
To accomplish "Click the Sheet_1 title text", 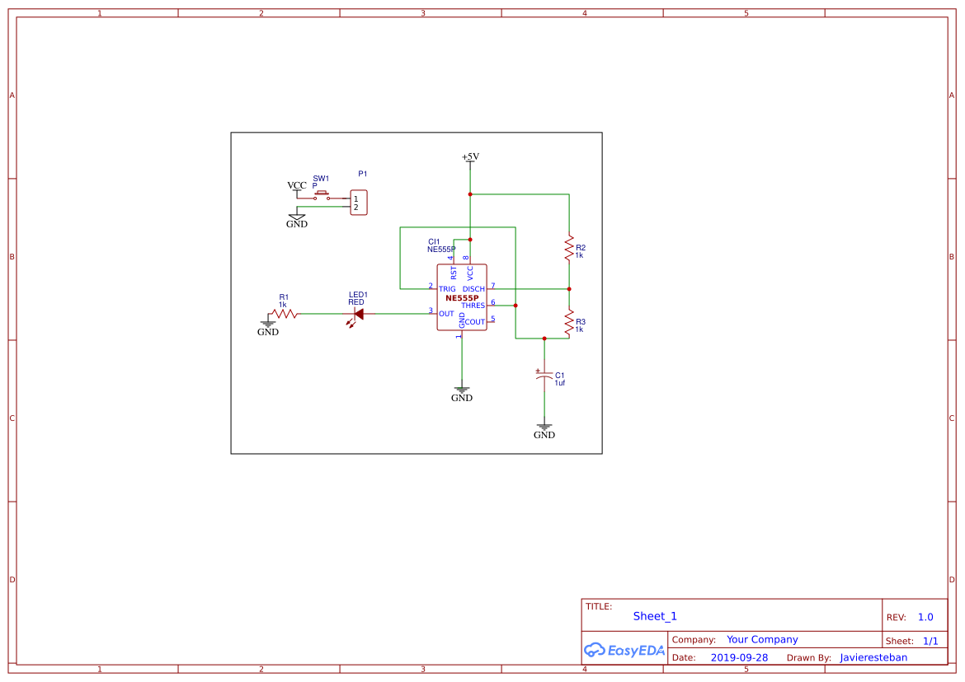I will click(x=654, y=616).
